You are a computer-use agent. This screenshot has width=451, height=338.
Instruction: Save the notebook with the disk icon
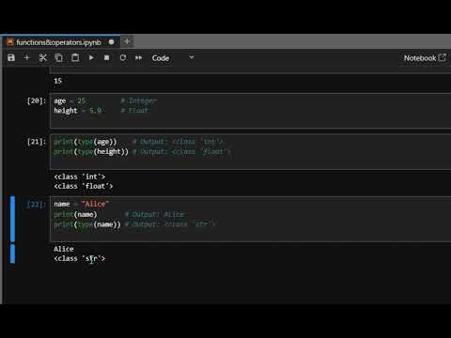coord(11,58)
